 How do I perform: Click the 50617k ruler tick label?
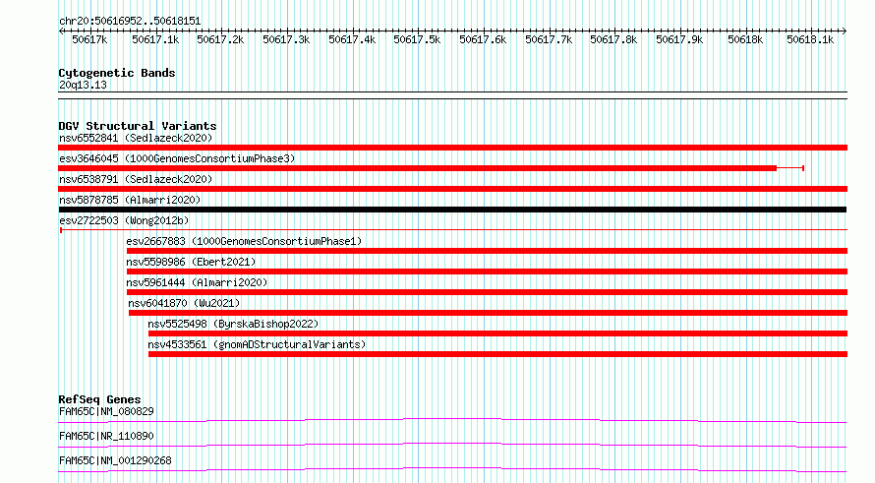coord(89,40)
